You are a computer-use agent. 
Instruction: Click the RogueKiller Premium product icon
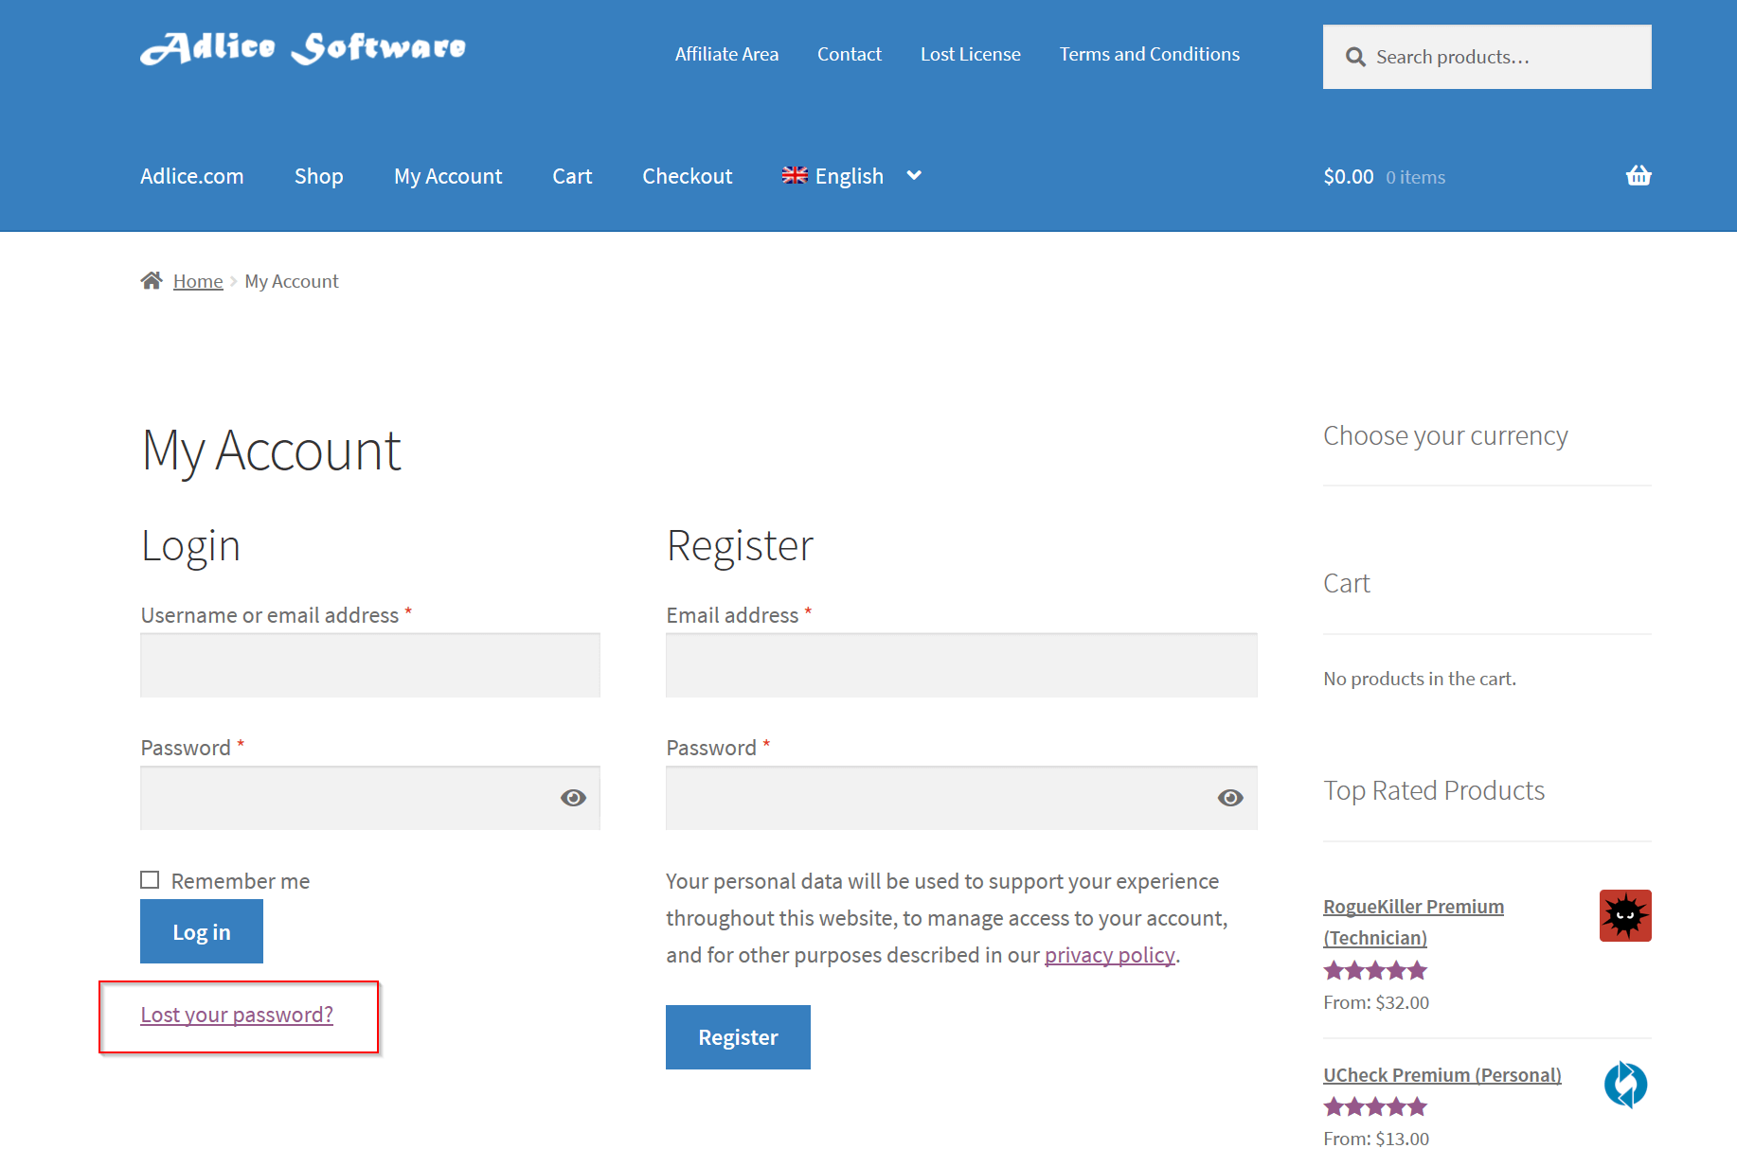tap(1625, 915)
